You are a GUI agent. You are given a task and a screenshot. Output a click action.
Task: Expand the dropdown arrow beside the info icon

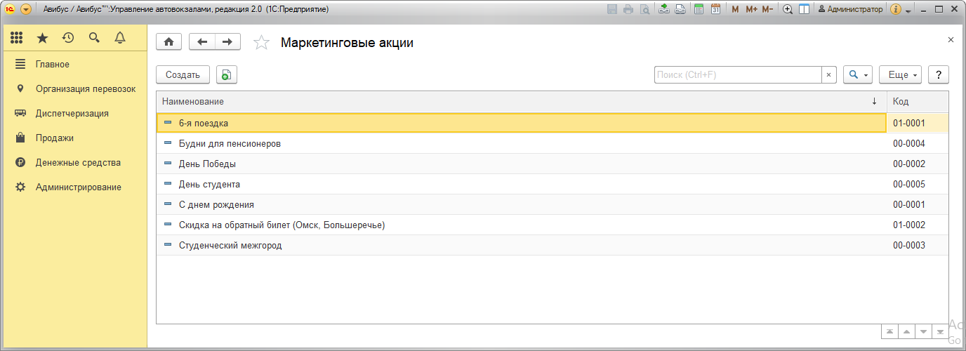908,11
